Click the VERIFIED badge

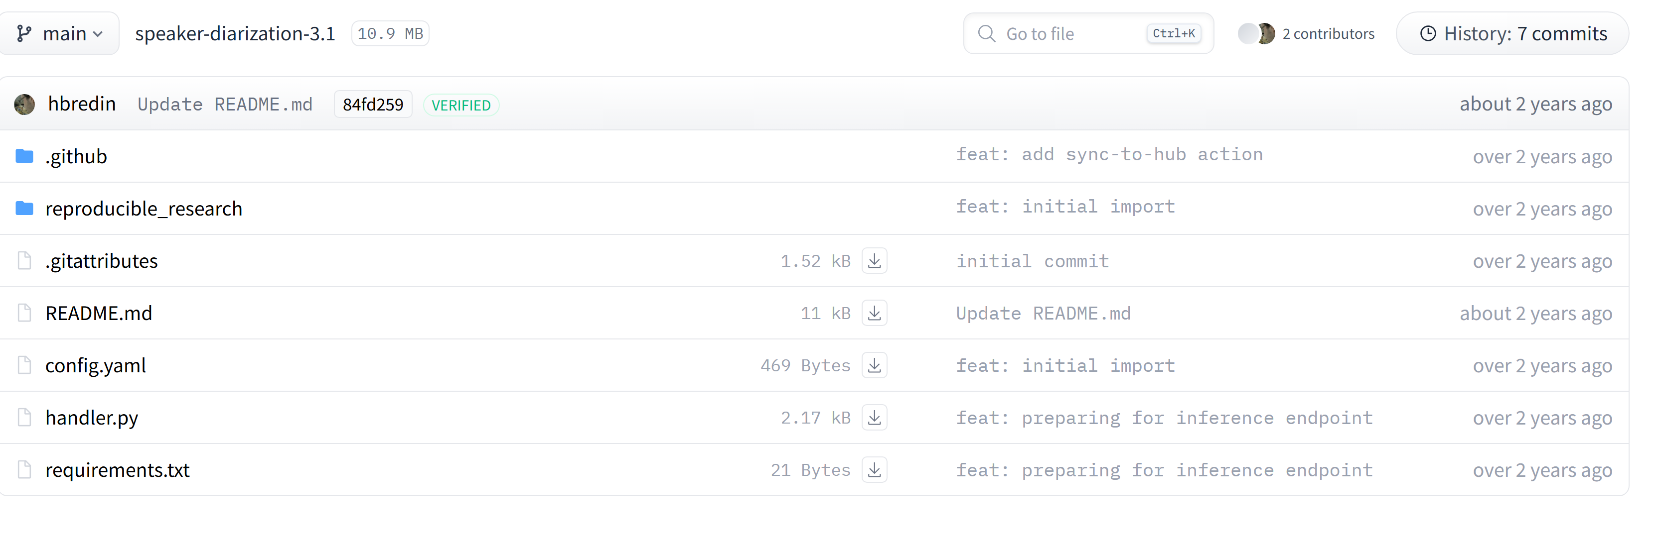(461, 105)
